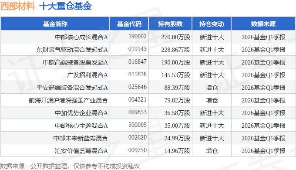Click 2026基金Q1季报 in the 590005 row
The width and height of the screenshot is (296, 170).
pyautogui.click(x=263, y=126)
